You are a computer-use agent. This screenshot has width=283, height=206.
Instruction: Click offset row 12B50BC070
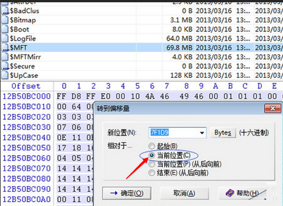(27, 168)
